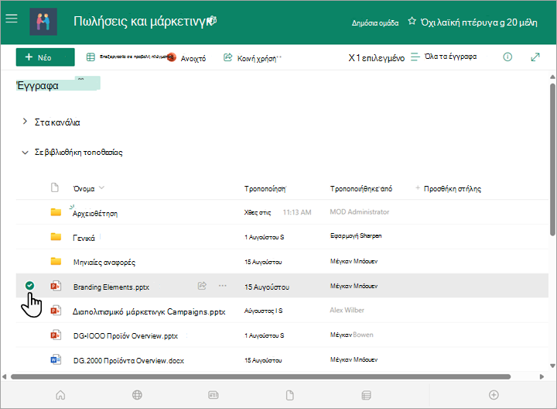Click the DG.2000 Word document icon
The height and width of the screenshot is (409, 557).
coord(56,359)
